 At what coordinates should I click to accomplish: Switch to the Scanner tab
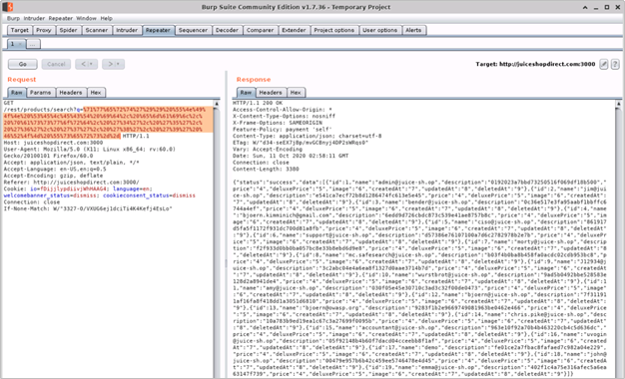pos(97,30)
